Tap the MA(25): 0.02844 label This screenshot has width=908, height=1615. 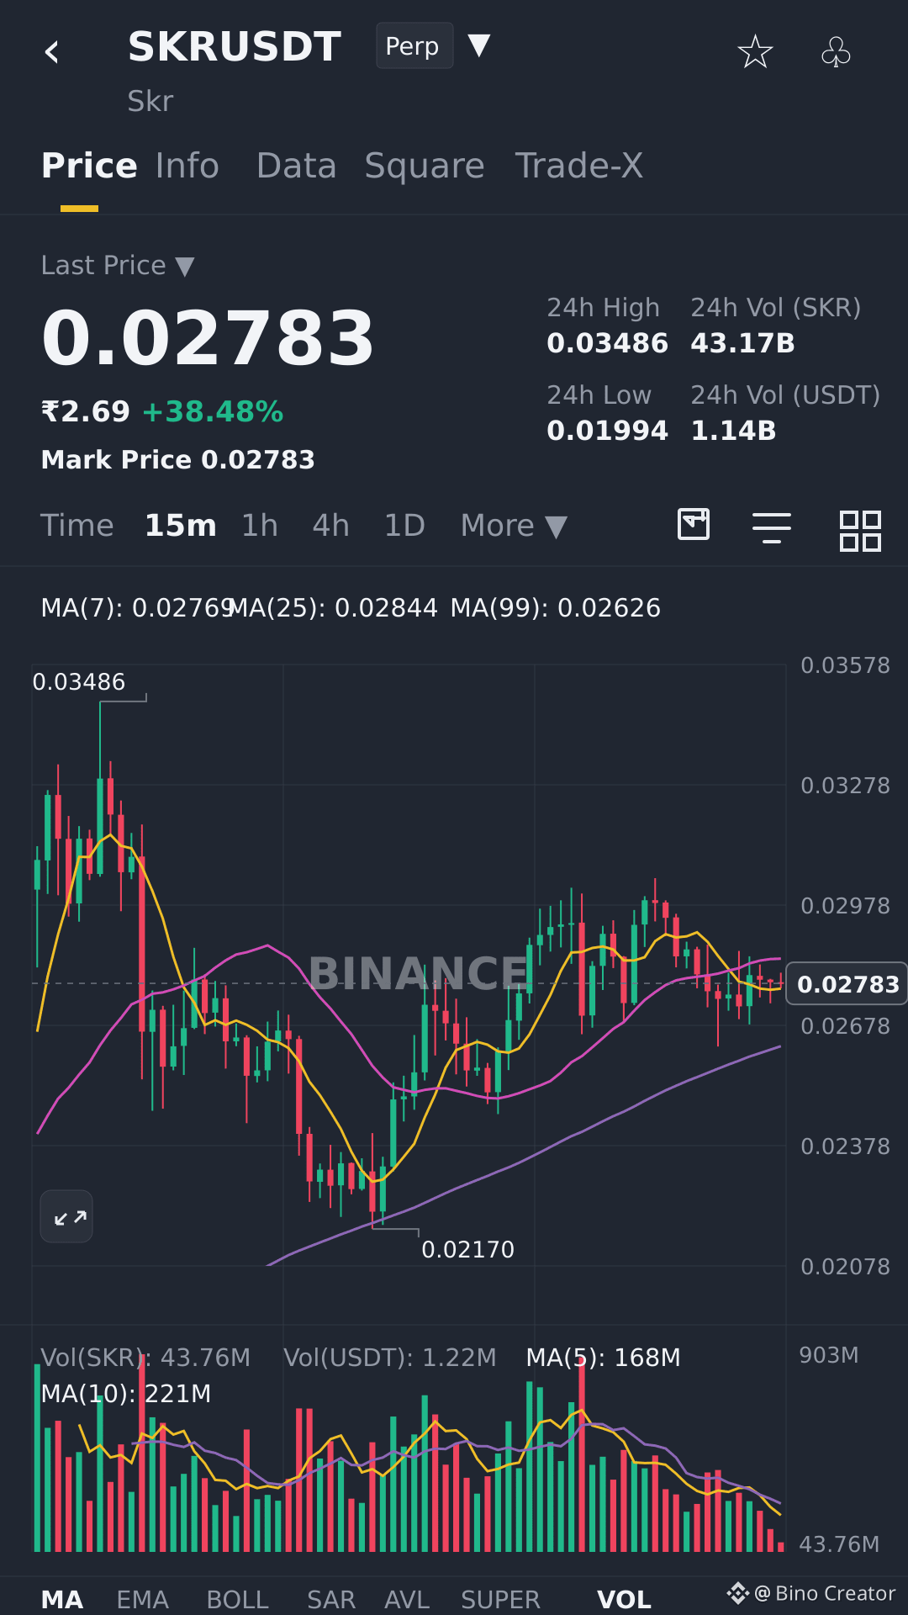(x=334, y=608)
